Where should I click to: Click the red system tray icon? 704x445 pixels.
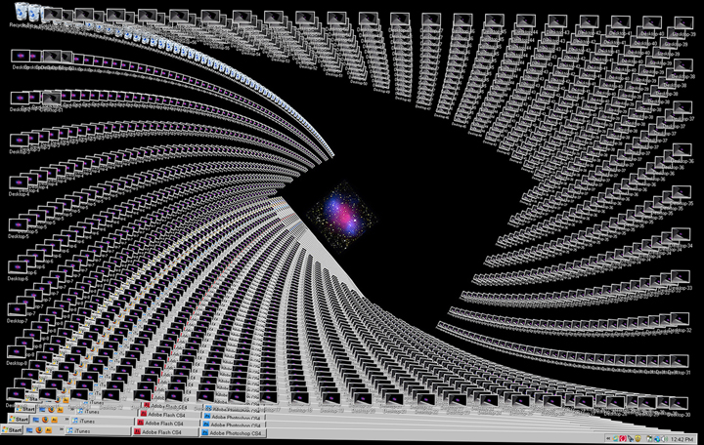pyautogui.click(x=622, y=437)
